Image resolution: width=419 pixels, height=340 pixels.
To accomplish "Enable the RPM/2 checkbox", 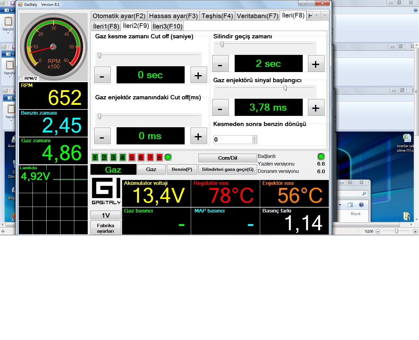I will (x=21, y=78).
